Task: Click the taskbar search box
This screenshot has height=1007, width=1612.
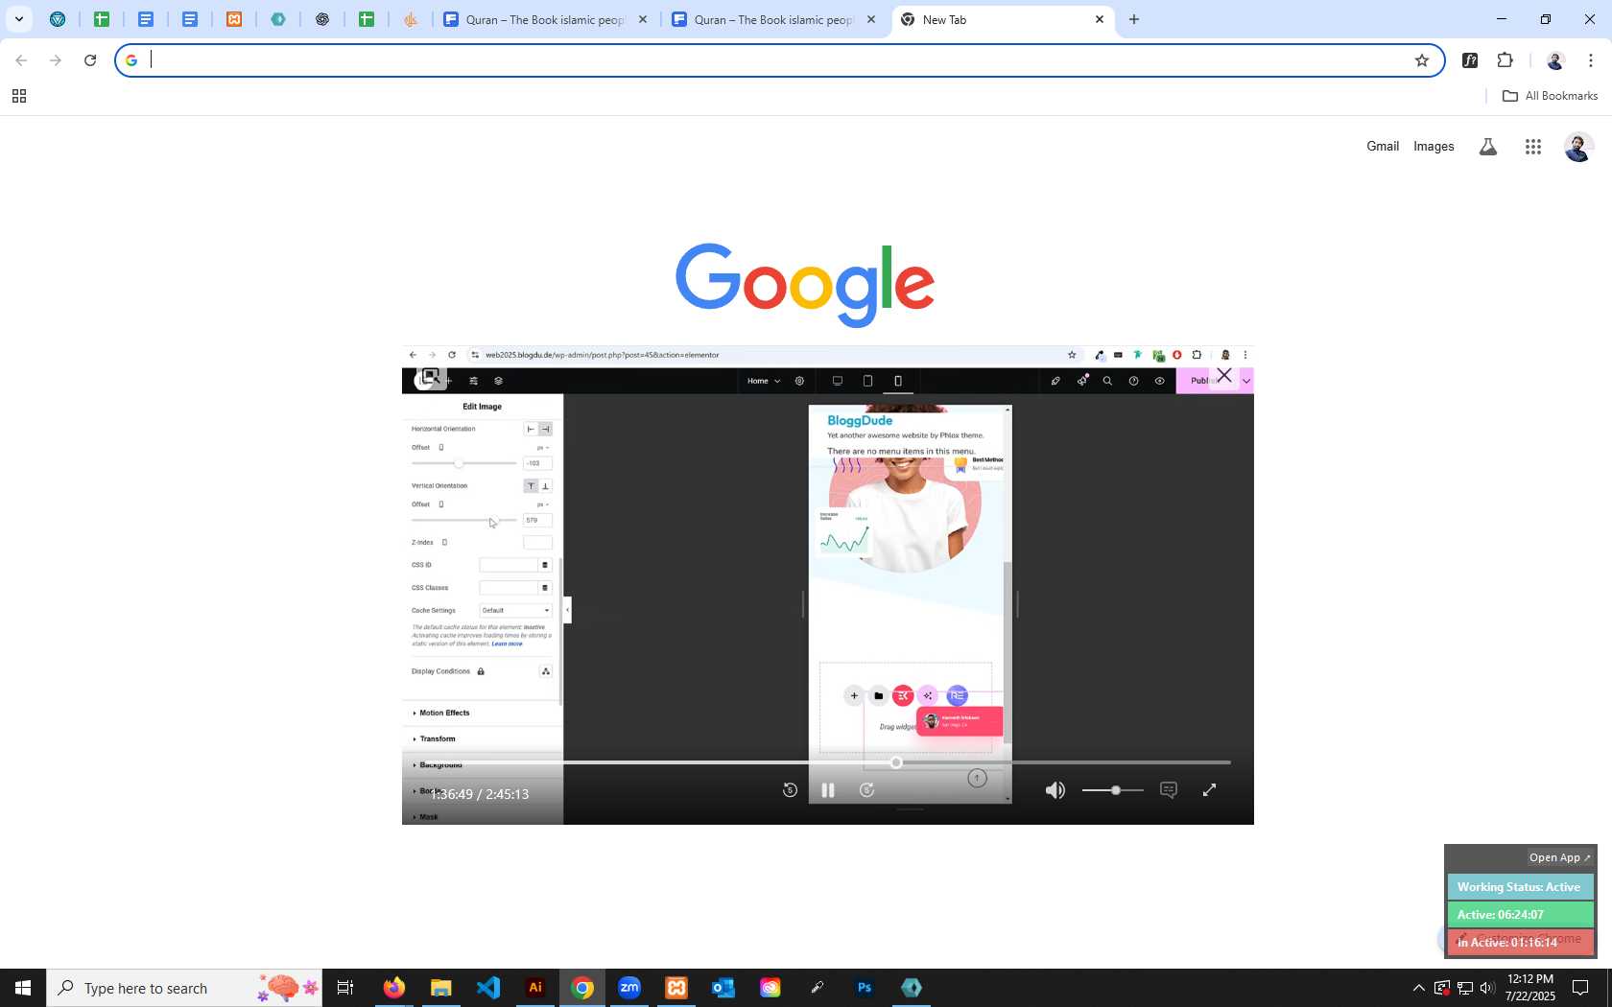Action: point(184,988)
